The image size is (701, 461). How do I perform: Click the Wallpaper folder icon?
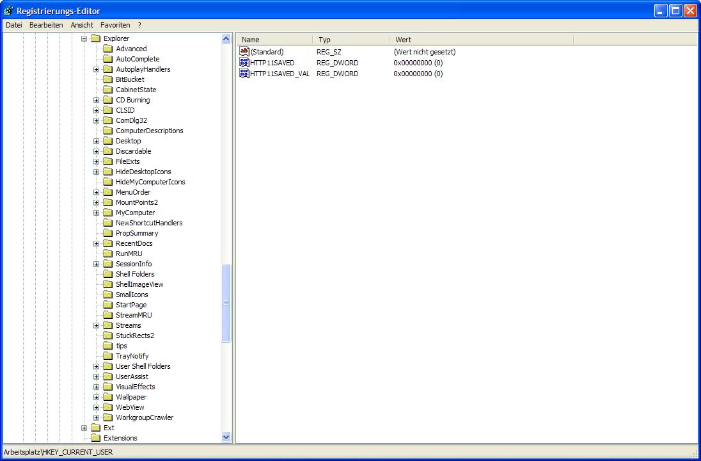[107, 397]
